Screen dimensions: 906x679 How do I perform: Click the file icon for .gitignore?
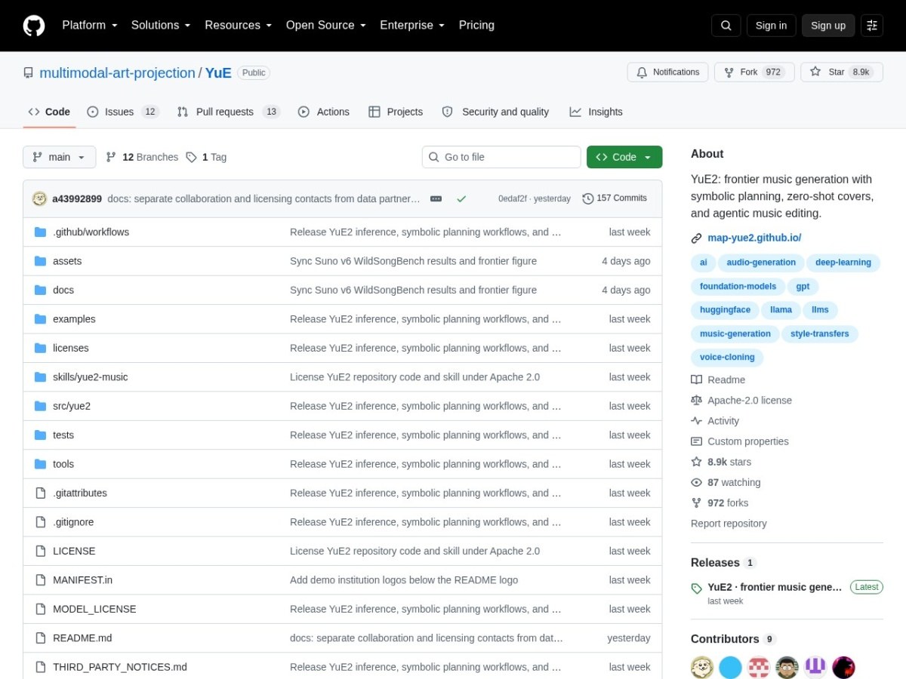(x=40, y=522)
